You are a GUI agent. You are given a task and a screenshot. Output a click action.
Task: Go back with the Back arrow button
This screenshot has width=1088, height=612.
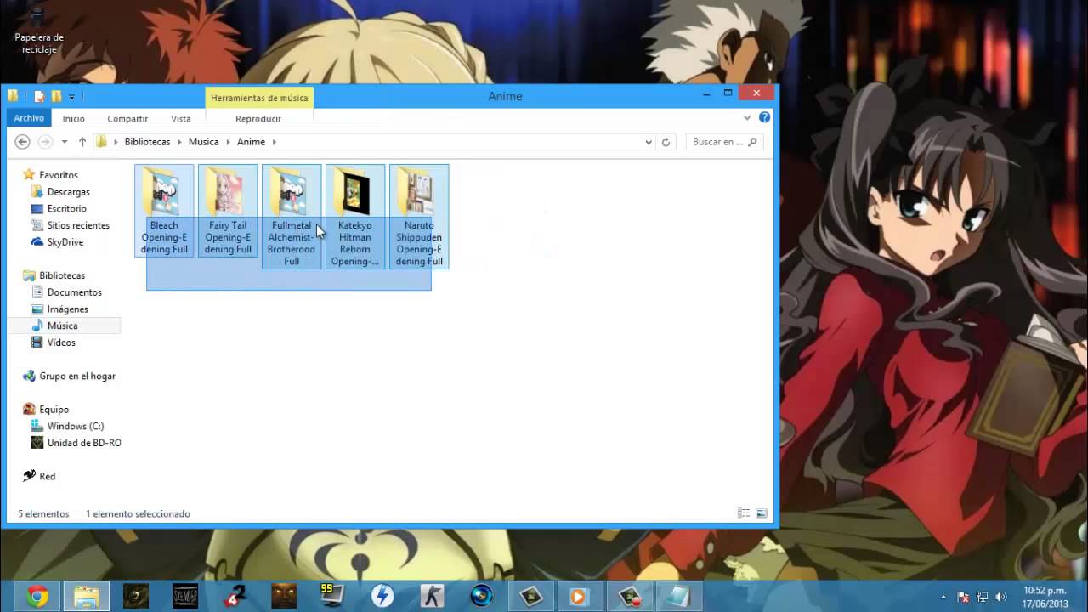(x=23, y=142)
